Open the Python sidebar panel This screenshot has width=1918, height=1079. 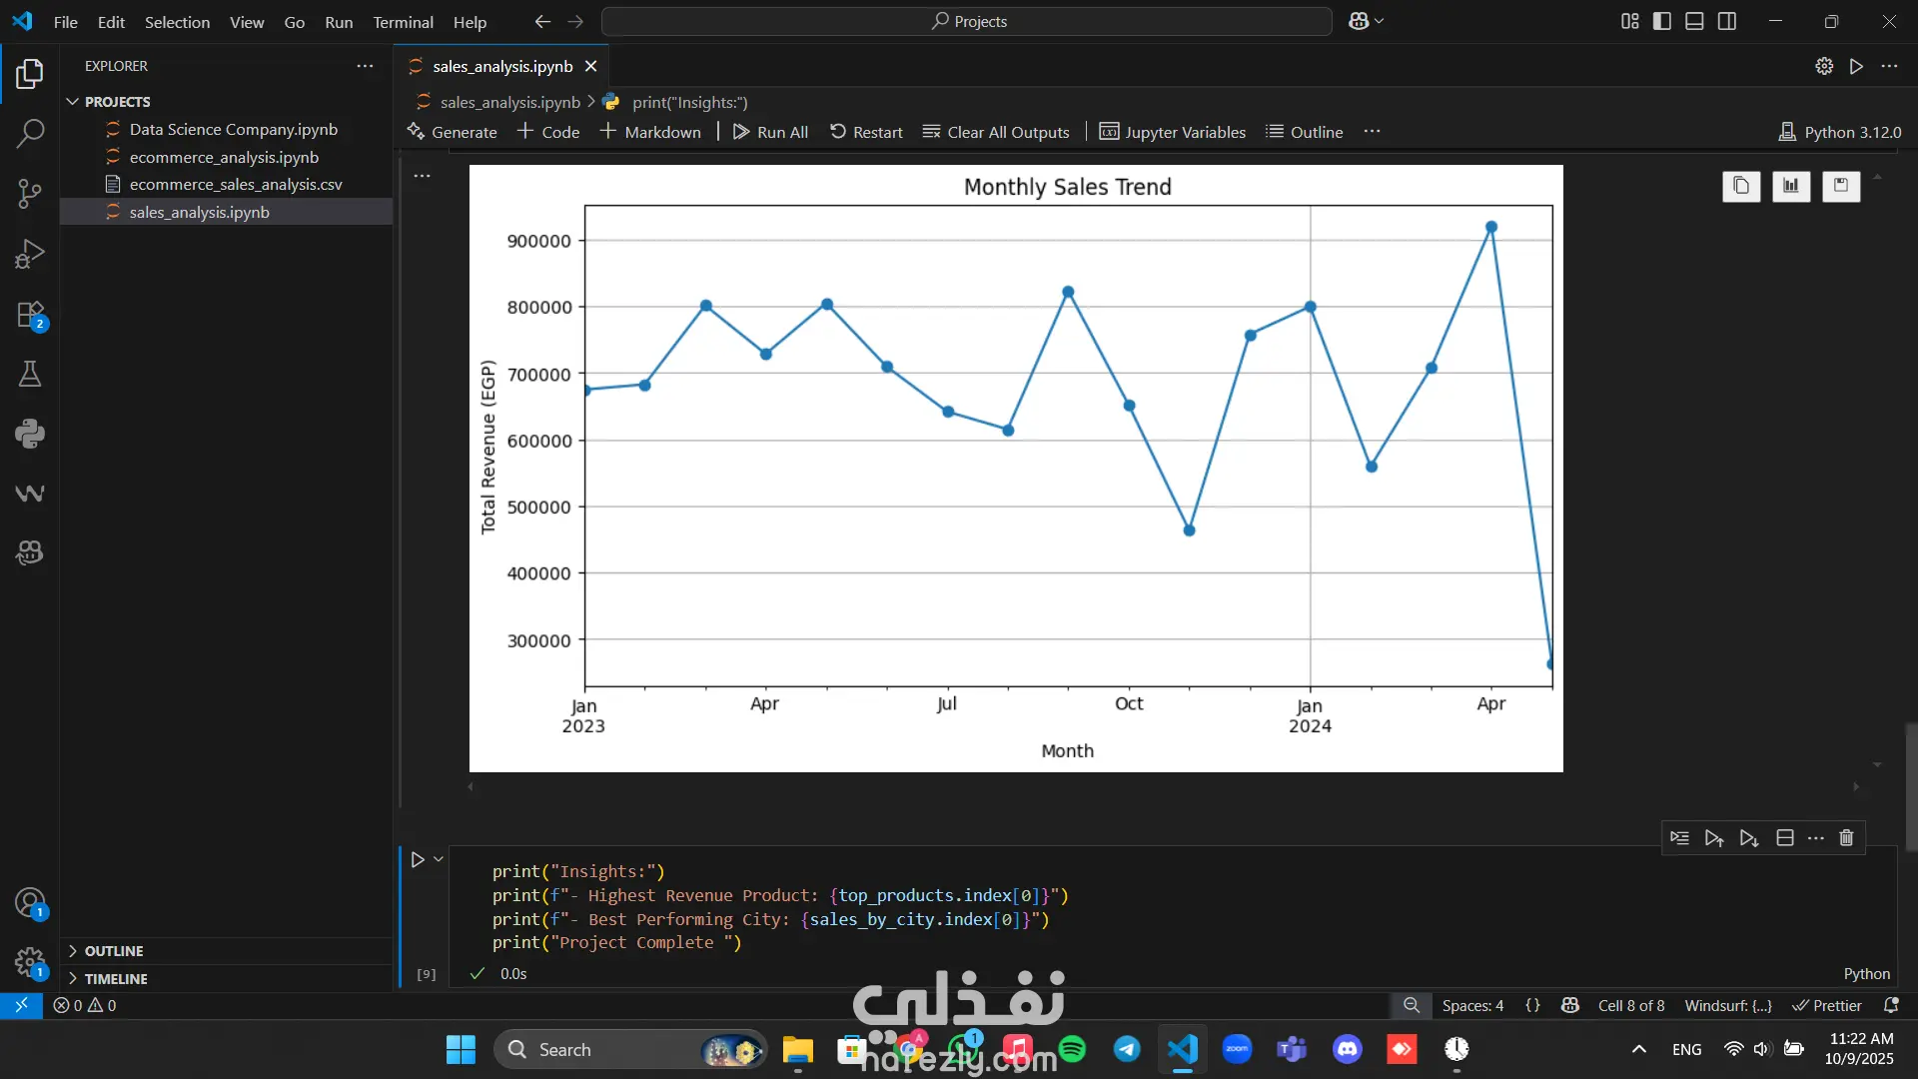click(30, 434)
